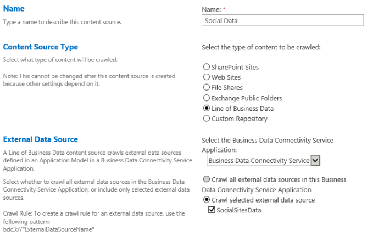Uncheck the SocialSitesData checkbox

tap(212, 210)
